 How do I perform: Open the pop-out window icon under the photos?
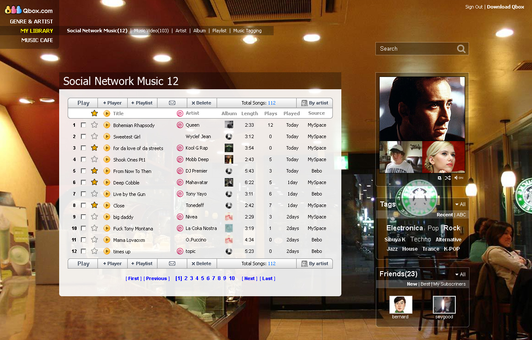[440, 178]
